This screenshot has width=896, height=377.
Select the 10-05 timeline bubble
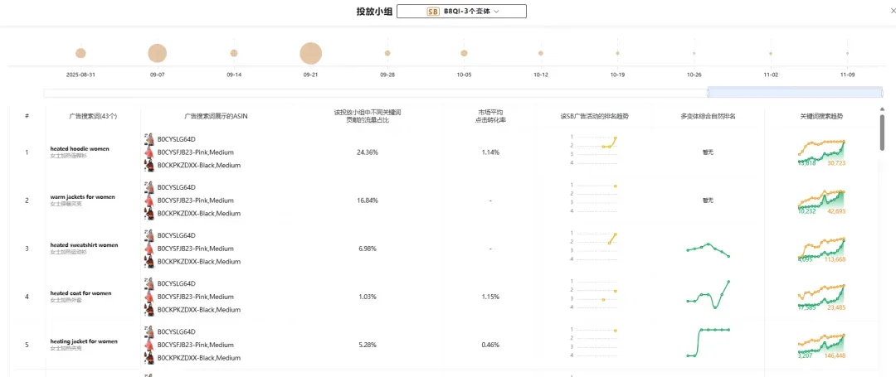click(x=464, y=53)
